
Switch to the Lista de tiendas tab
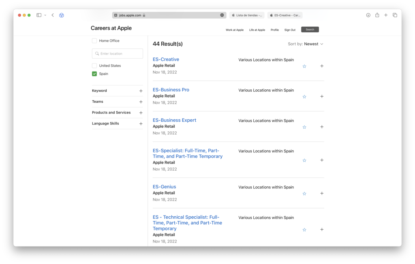pyautogui.click(x=247, y=15)
